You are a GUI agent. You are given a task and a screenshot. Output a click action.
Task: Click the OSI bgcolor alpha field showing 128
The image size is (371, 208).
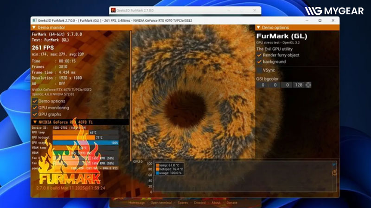(299, 85)
